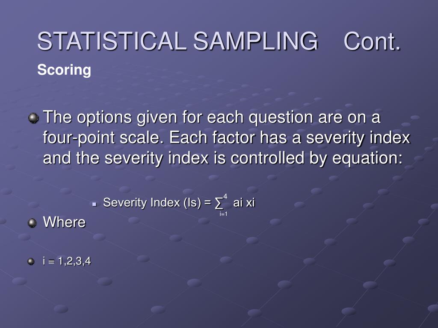Screen dimensions: 438x328
Task: Click the i=1 subscript below sigma
Action: click(x=223, y=214)
